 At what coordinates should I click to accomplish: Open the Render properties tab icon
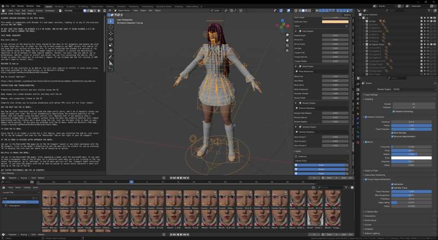coord(358,90)
